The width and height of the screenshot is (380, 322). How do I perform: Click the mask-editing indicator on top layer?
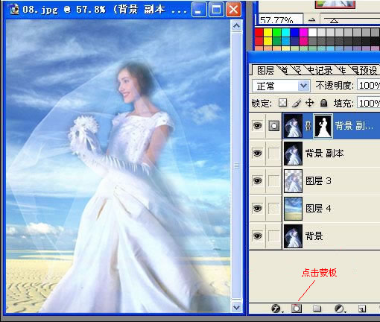[x=274, y=126]
